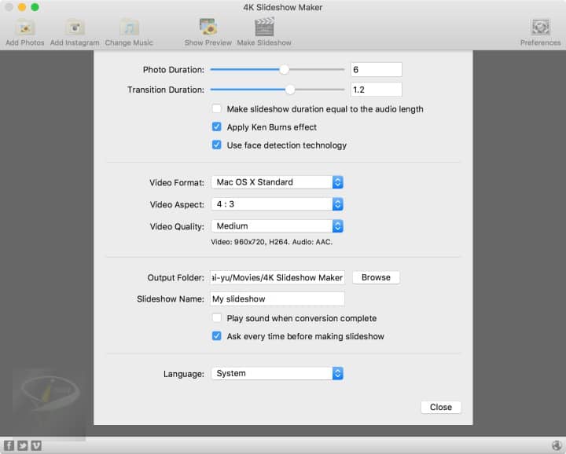The image size is (566, 454).
Task: Open the Video Quality dropdown
Action: point(277,226)
